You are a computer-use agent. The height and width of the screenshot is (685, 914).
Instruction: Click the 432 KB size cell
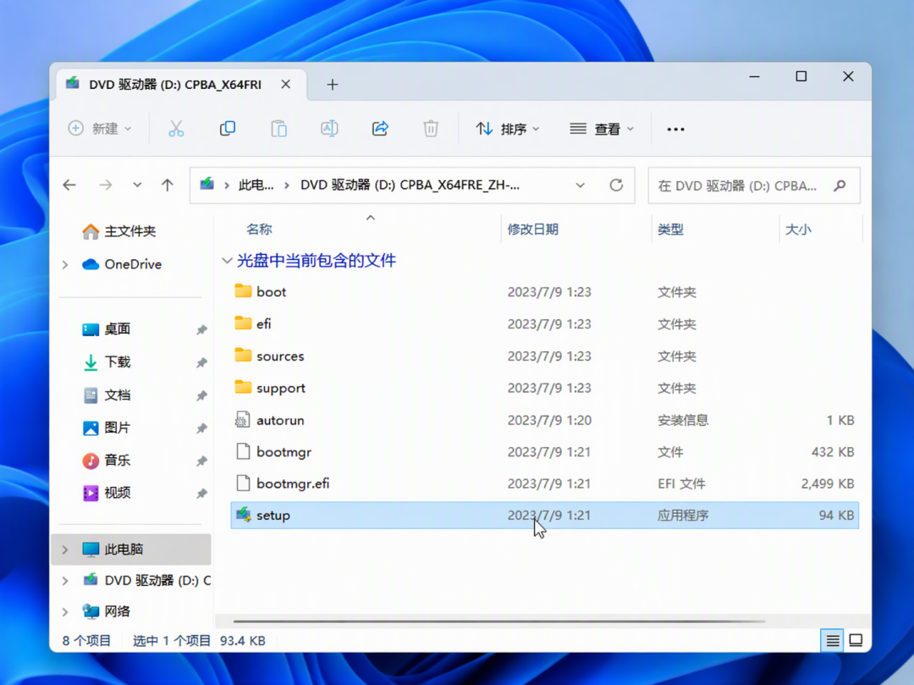(x=833, y=452)
